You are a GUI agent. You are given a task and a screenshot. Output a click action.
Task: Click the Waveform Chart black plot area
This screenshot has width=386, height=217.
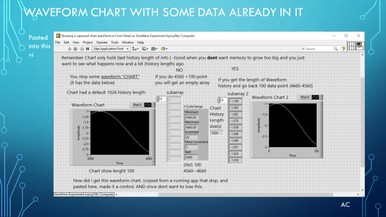tap(119, 133)
